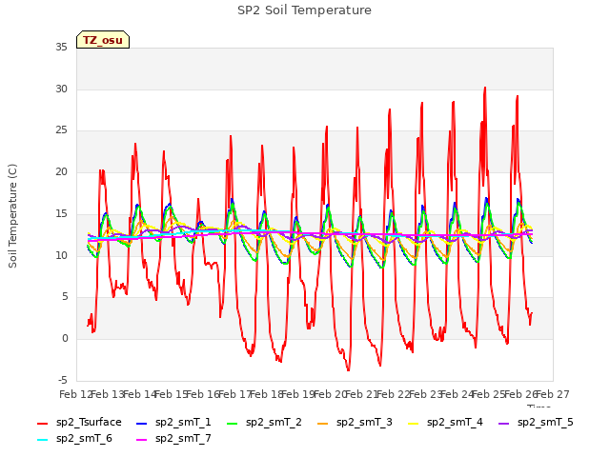Image resolution: width=610 pixels, height=457 pixels.
Task: Click the blue sp2_smT_1 legend color marker
Action: point(142,423)
